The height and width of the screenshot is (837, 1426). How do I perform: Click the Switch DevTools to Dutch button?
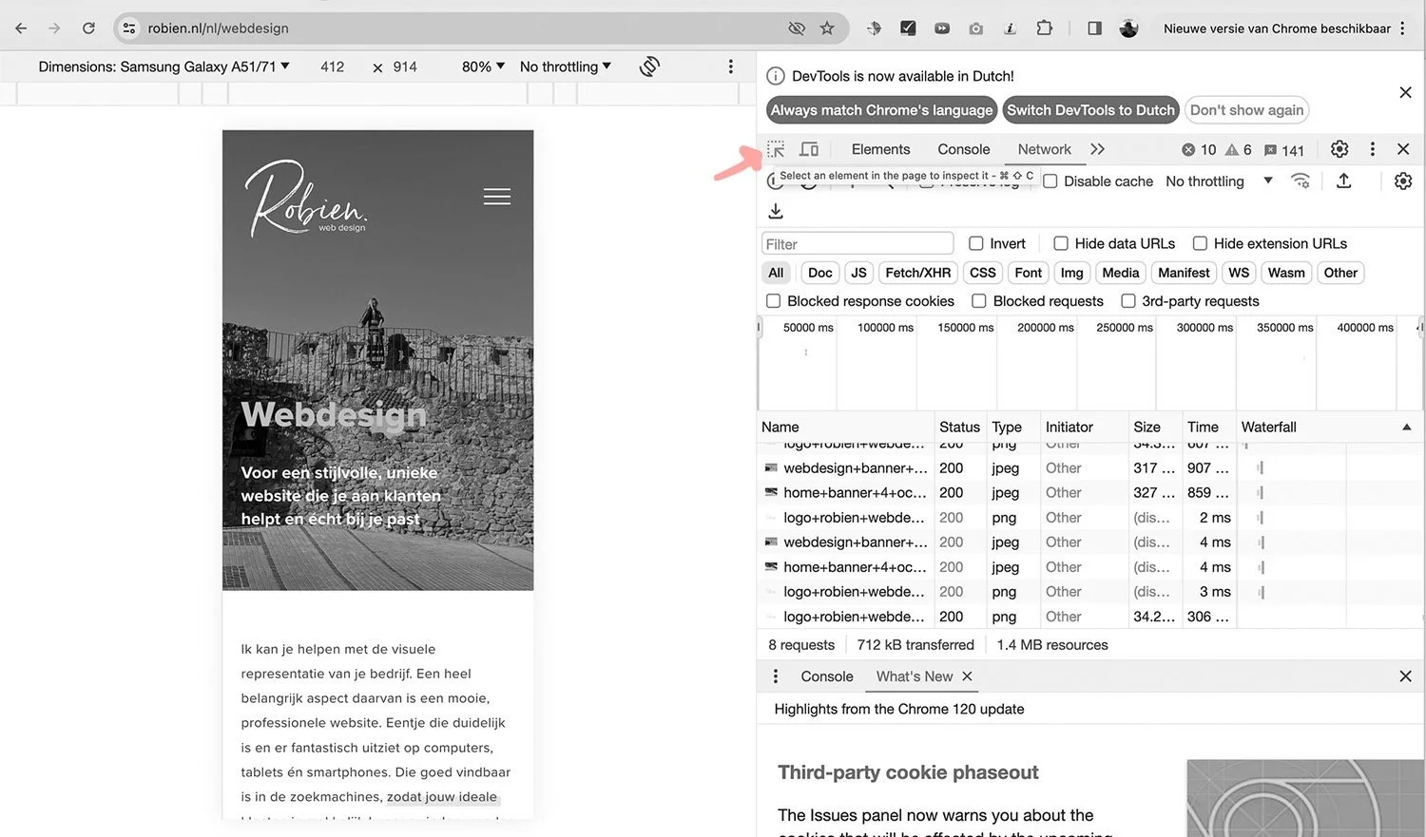(1089, 109)
